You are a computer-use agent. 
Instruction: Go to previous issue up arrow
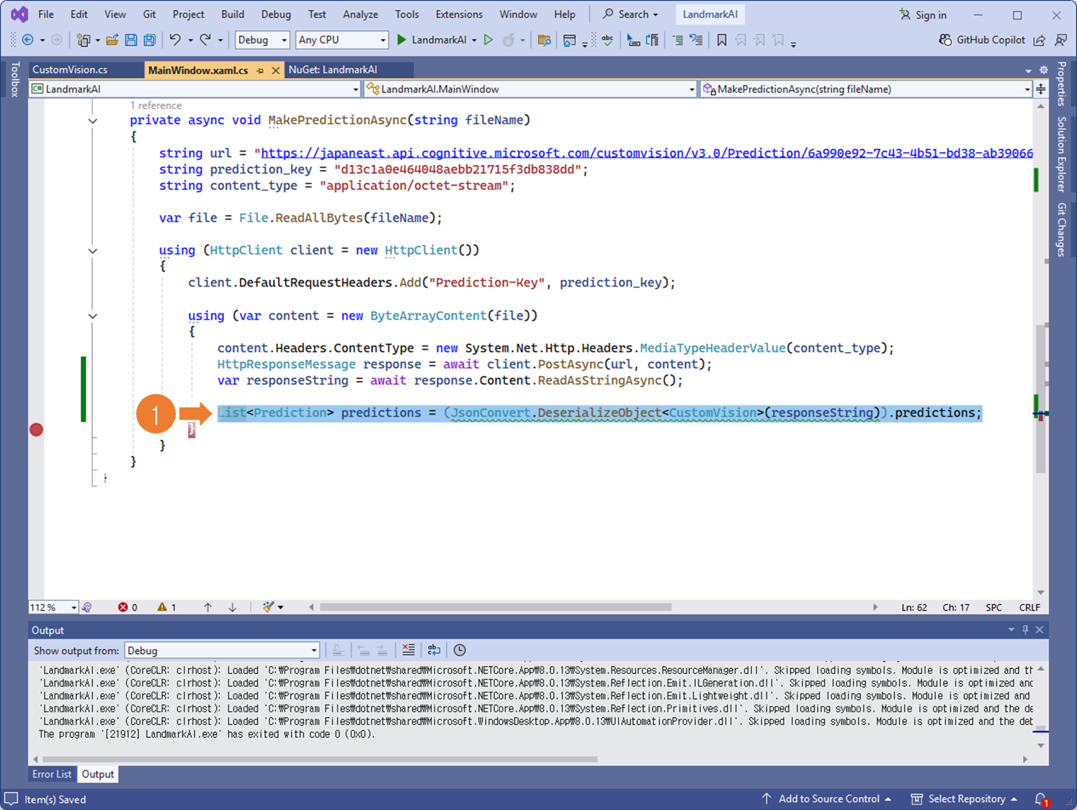207,608
